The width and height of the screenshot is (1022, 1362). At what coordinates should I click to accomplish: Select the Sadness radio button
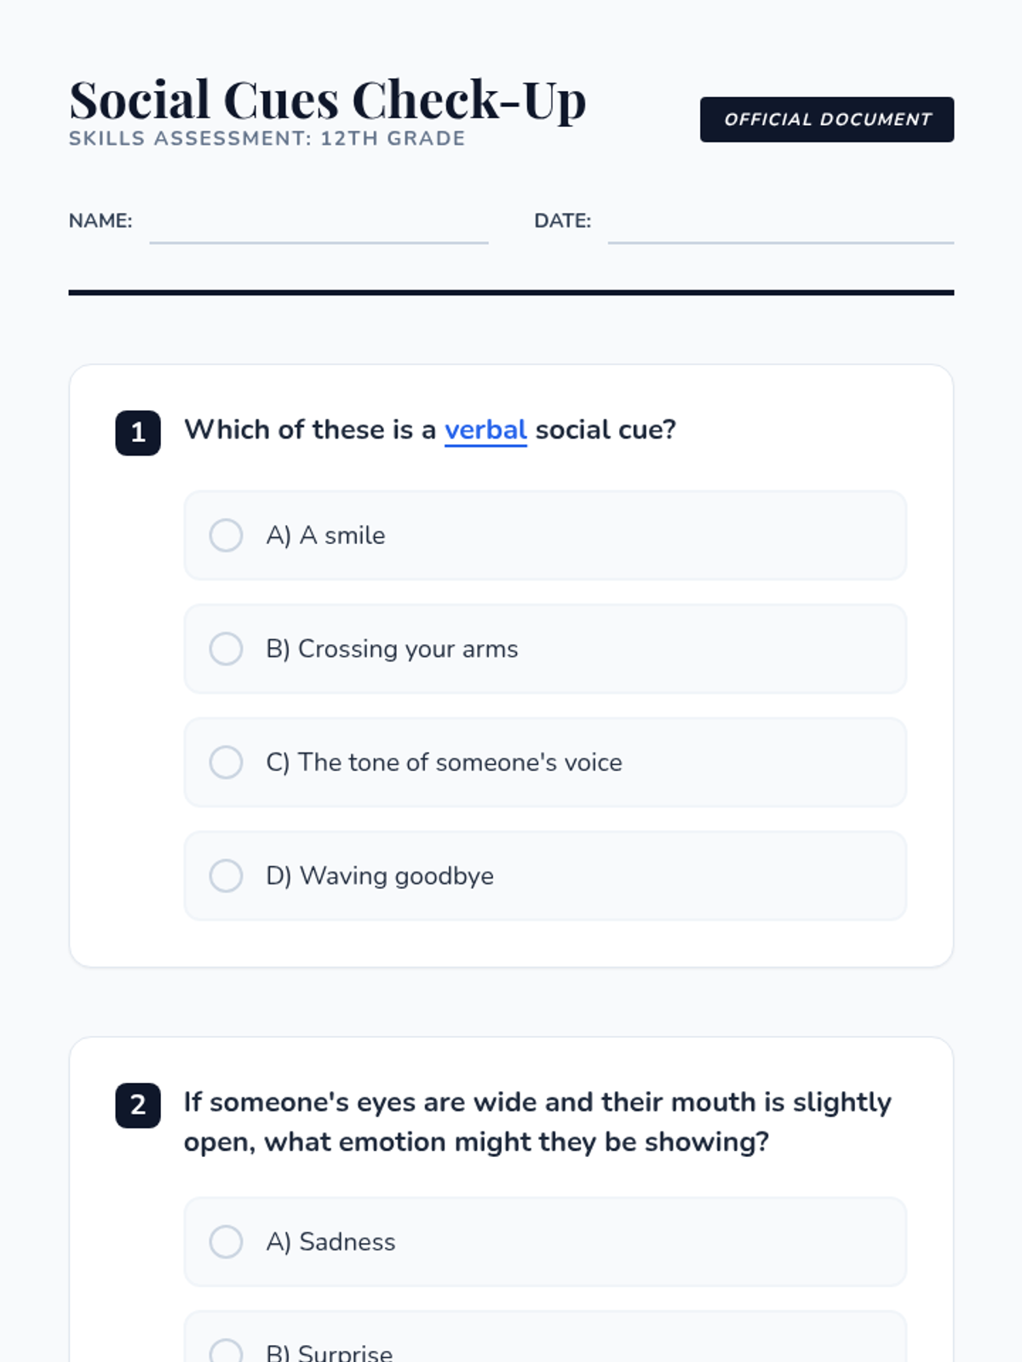[226, 1241]
